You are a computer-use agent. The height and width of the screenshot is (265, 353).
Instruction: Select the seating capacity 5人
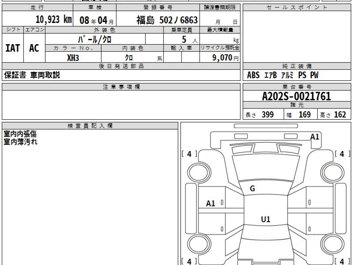point(189,39)
